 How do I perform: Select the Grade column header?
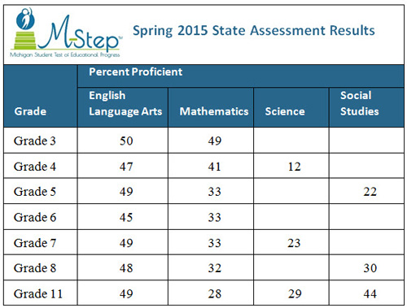(x=30, y=111)
